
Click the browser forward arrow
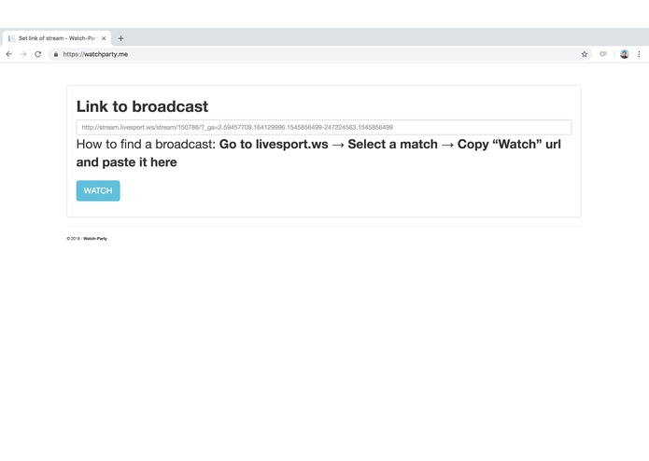click(23, 54)
